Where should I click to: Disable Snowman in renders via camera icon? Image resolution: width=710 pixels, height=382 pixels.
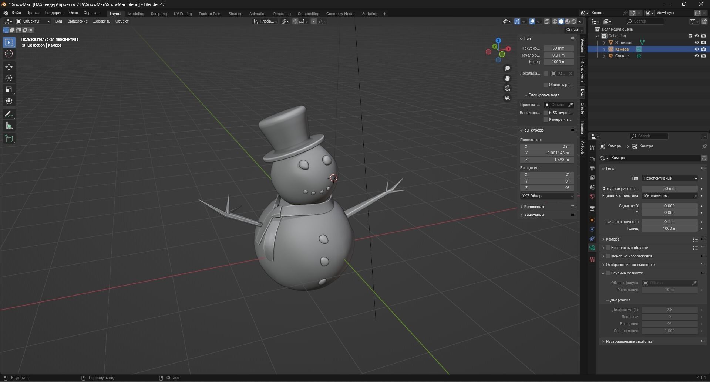pyautogui.click(x=703, y=42)
